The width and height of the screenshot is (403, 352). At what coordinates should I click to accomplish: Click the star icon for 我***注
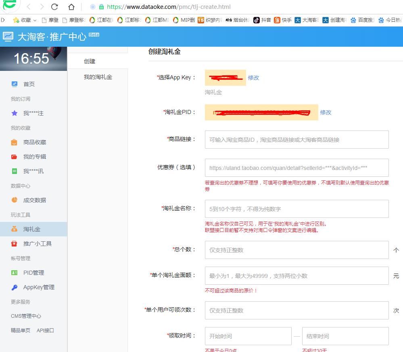(x=15, y=113)
